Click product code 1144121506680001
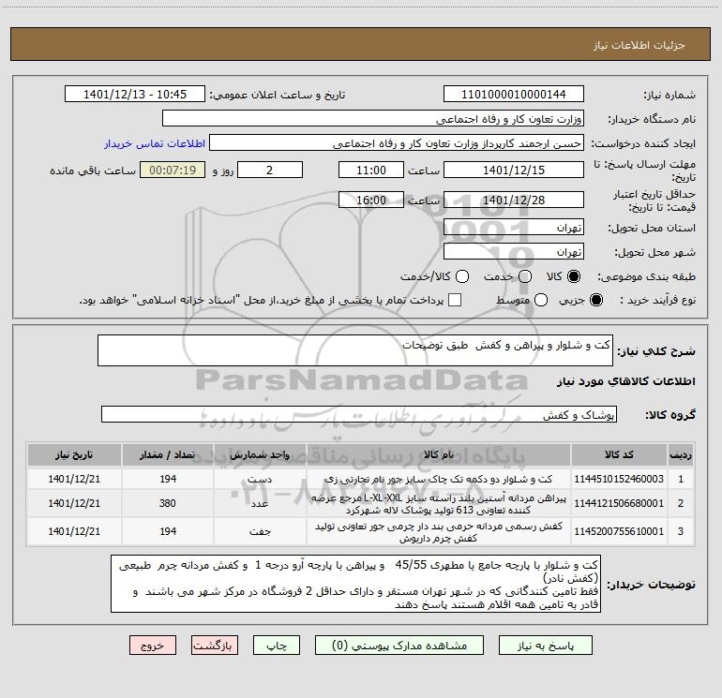The image size is (722, 698). 619,503
